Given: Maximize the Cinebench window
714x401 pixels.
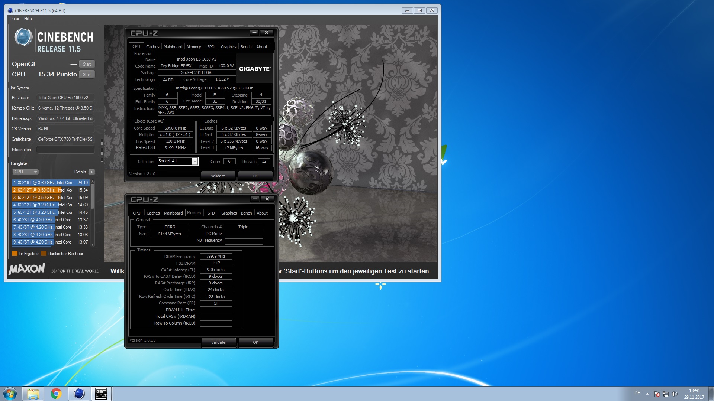Looking at the screenshot, I should point(419,11).
